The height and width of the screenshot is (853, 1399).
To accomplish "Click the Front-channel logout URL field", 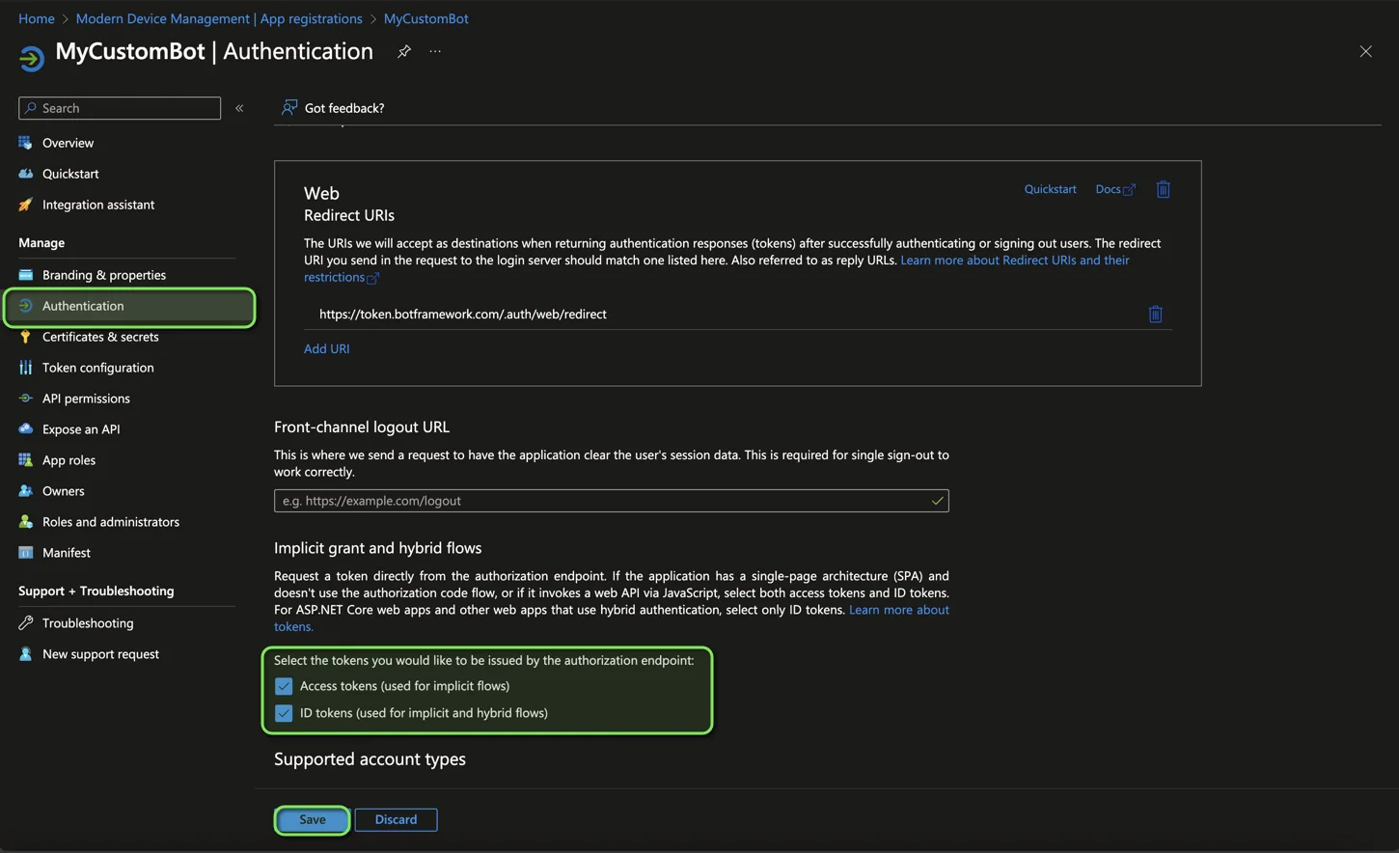I will (611, 501).
